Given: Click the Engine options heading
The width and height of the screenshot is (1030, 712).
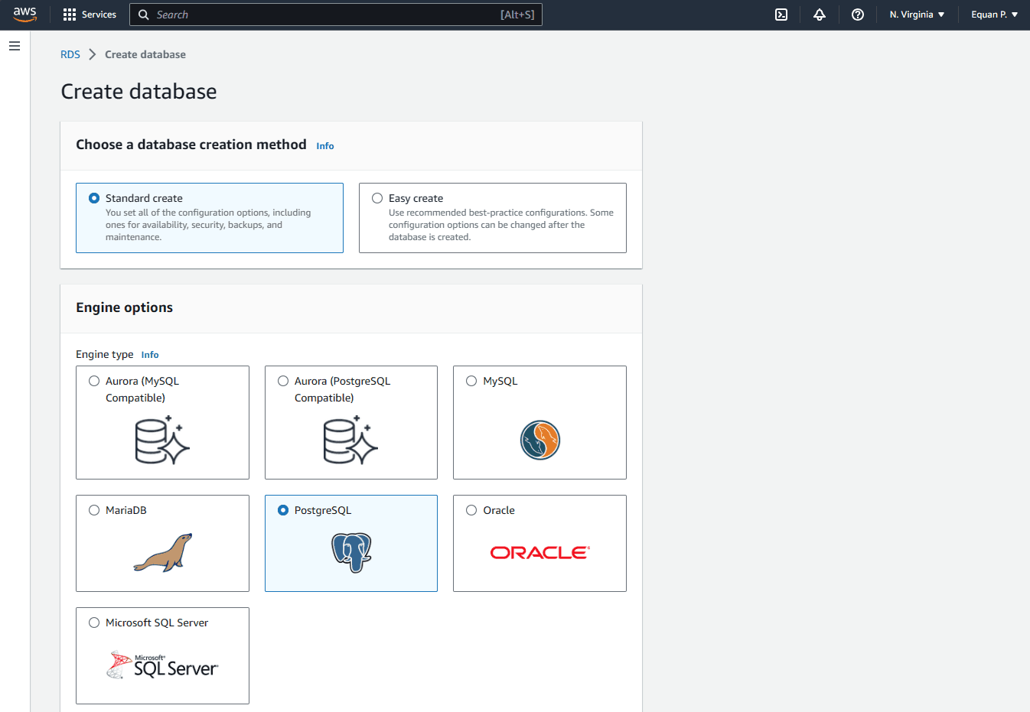Looking at the screenshot, I should pos(124,307).
